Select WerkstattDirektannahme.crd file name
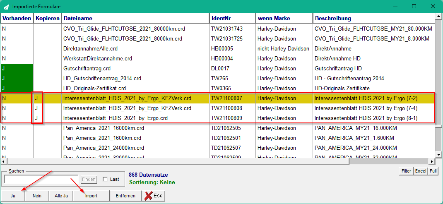The width and height of the screenshot is (443, 204). coord(98,59)
